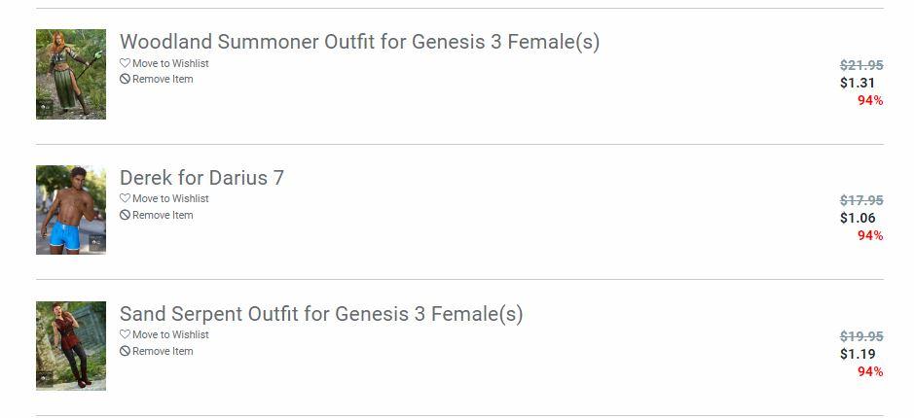This screenshot has height=418, width=914.
Task: Move Woodland Summoner Outfit to wishlist text link
Action: [x=170, y=63]
